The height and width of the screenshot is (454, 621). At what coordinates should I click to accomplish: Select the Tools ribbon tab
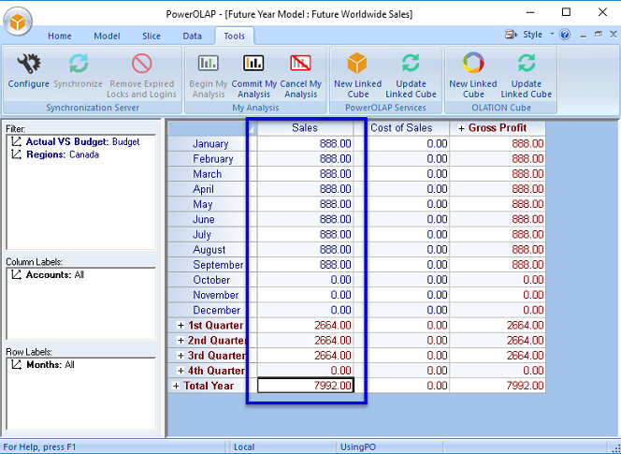[235, 37]
